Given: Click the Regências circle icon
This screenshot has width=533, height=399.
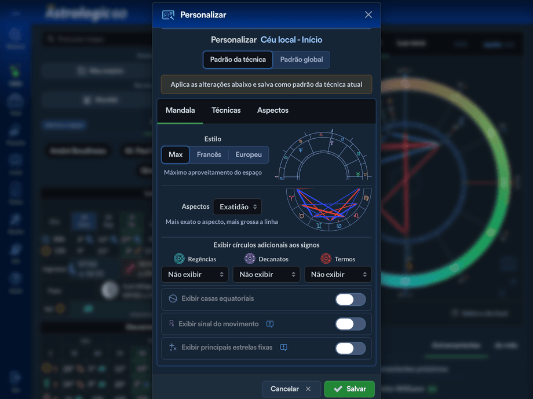Looking at the screenshot, I should pos(179,259).
